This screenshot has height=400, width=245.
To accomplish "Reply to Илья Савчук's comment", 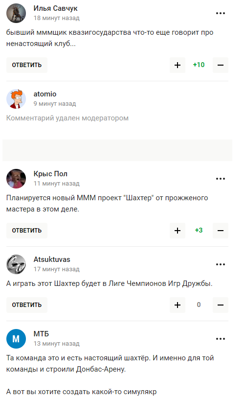I will [x=27, y=65].
